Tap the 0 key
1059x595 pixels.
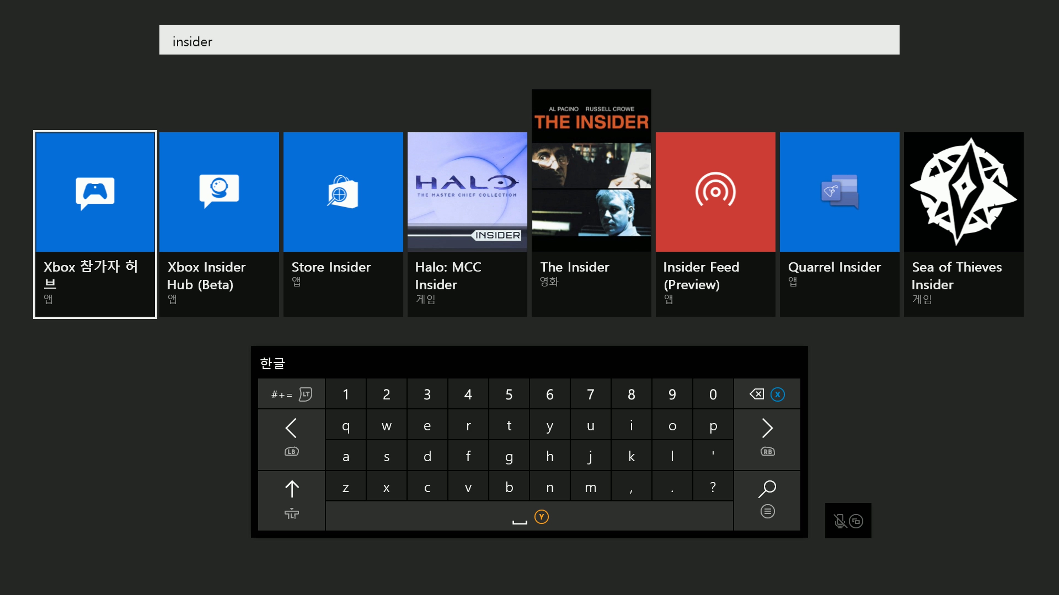(x=713, y=394)
